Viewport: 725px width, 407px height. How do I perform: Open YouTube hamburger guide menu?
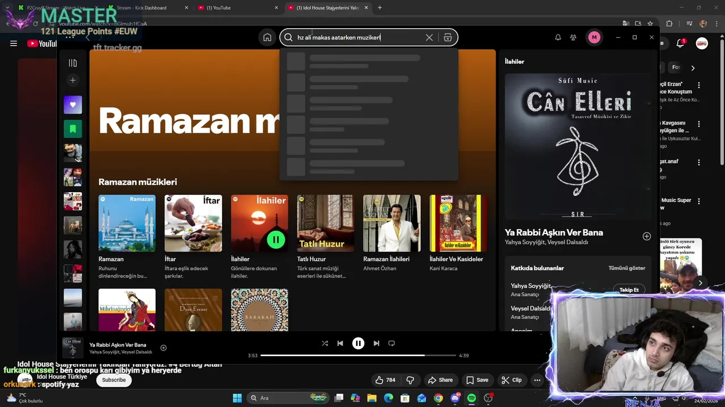[14, 44]
